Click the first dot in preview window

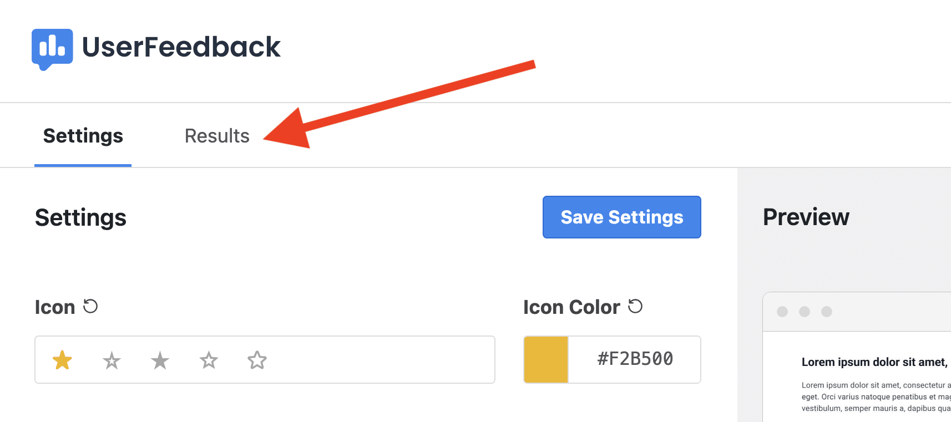(x=782, y=312)
